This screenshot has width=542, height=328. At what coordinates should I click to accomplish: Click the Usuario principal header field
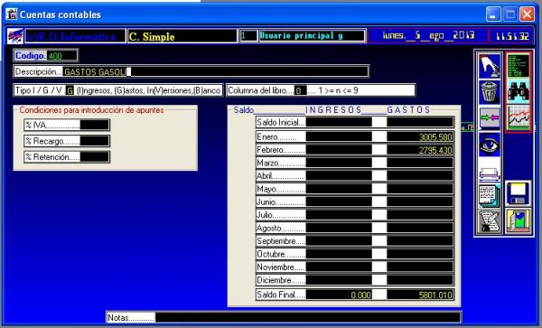[312, 35]
